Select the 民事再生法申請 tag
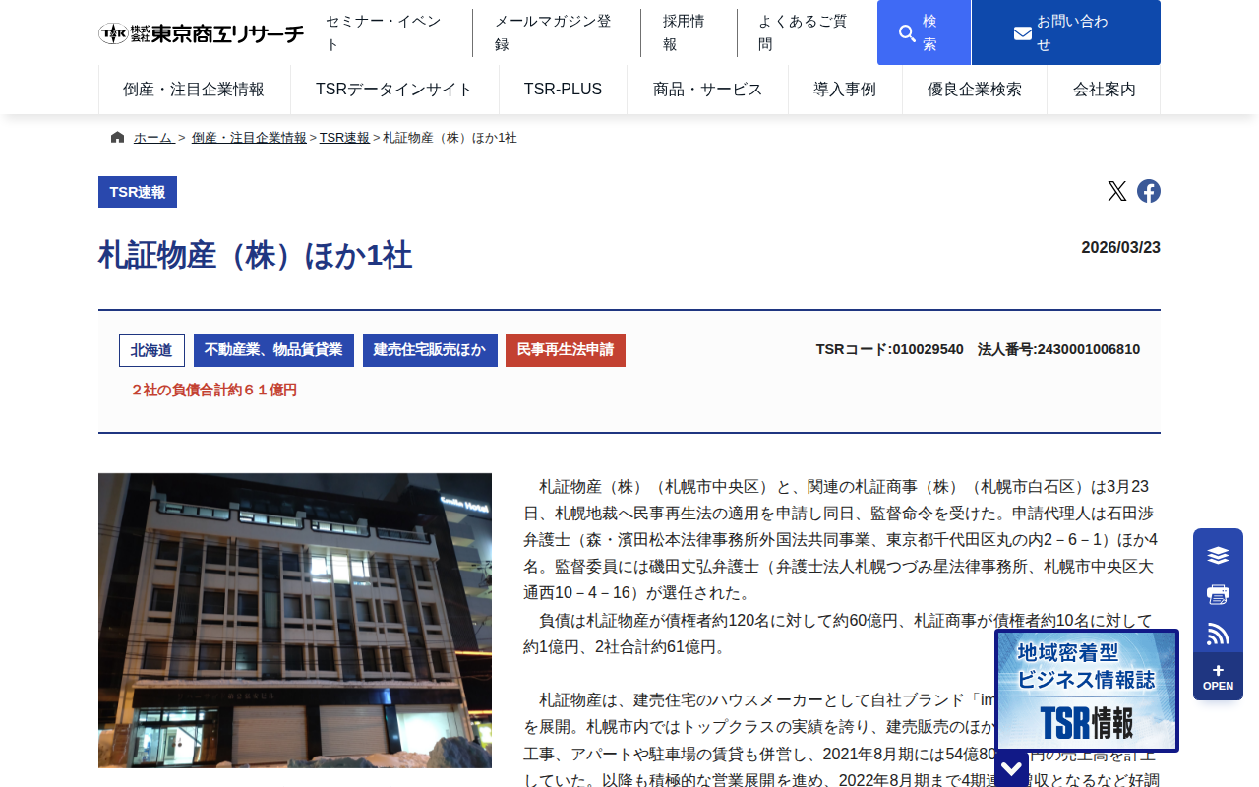This screenshot has height=787, width=1259. pyautogui.click(x=566, y=350)
